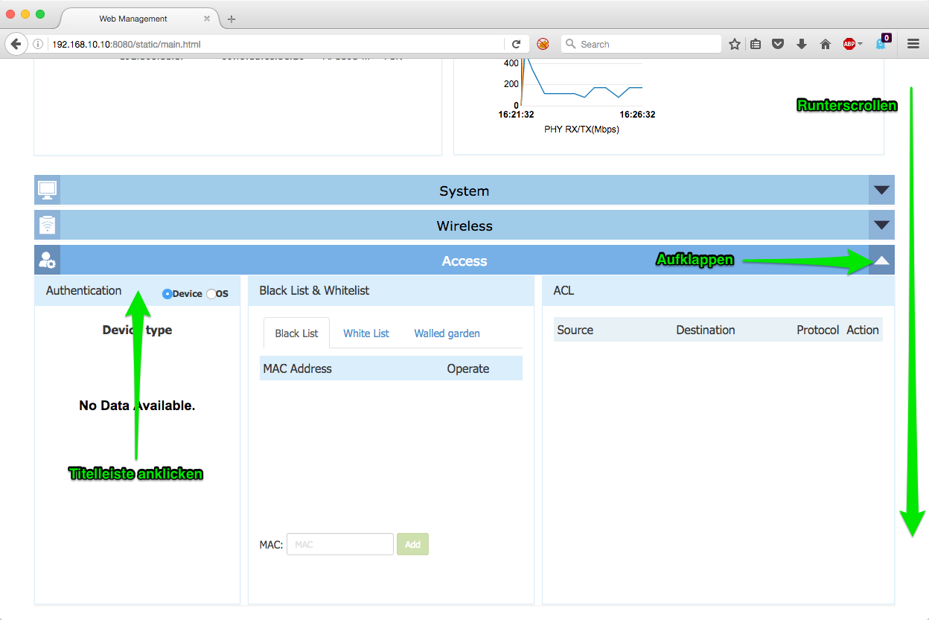Expand the System section arrow
Image resolution: width=929 pixels, height=620 pixels.
881,191
